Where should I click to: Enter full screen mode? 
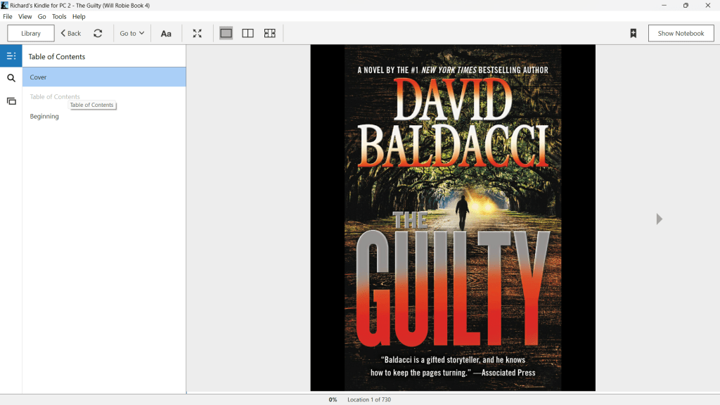click(198, 33)
